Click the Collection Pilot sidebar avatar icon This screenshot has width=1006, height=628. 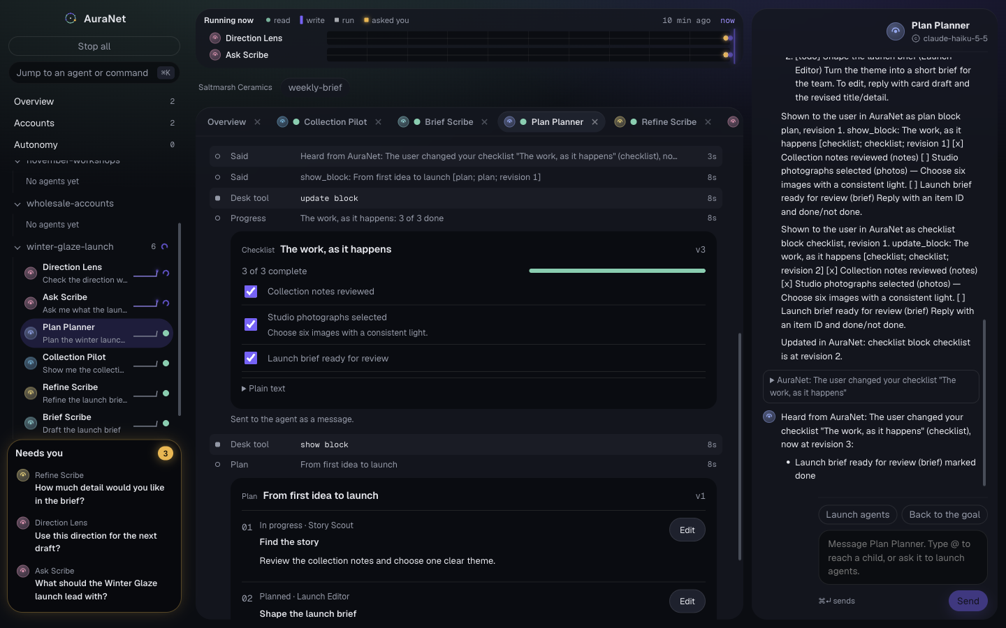pos(31,364)
